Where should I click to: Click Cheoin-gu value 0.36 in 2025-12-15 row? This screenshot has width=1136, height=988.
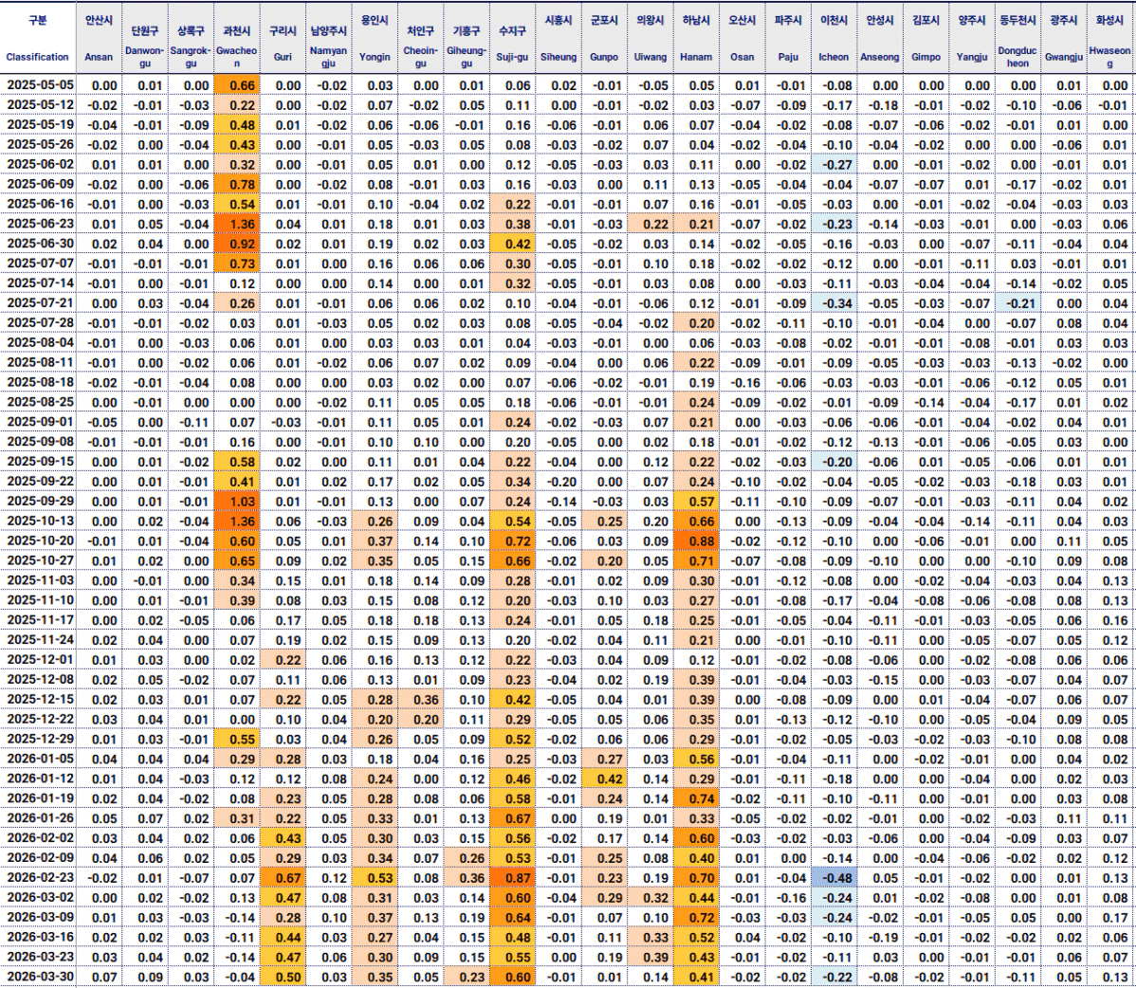point(421,700)
